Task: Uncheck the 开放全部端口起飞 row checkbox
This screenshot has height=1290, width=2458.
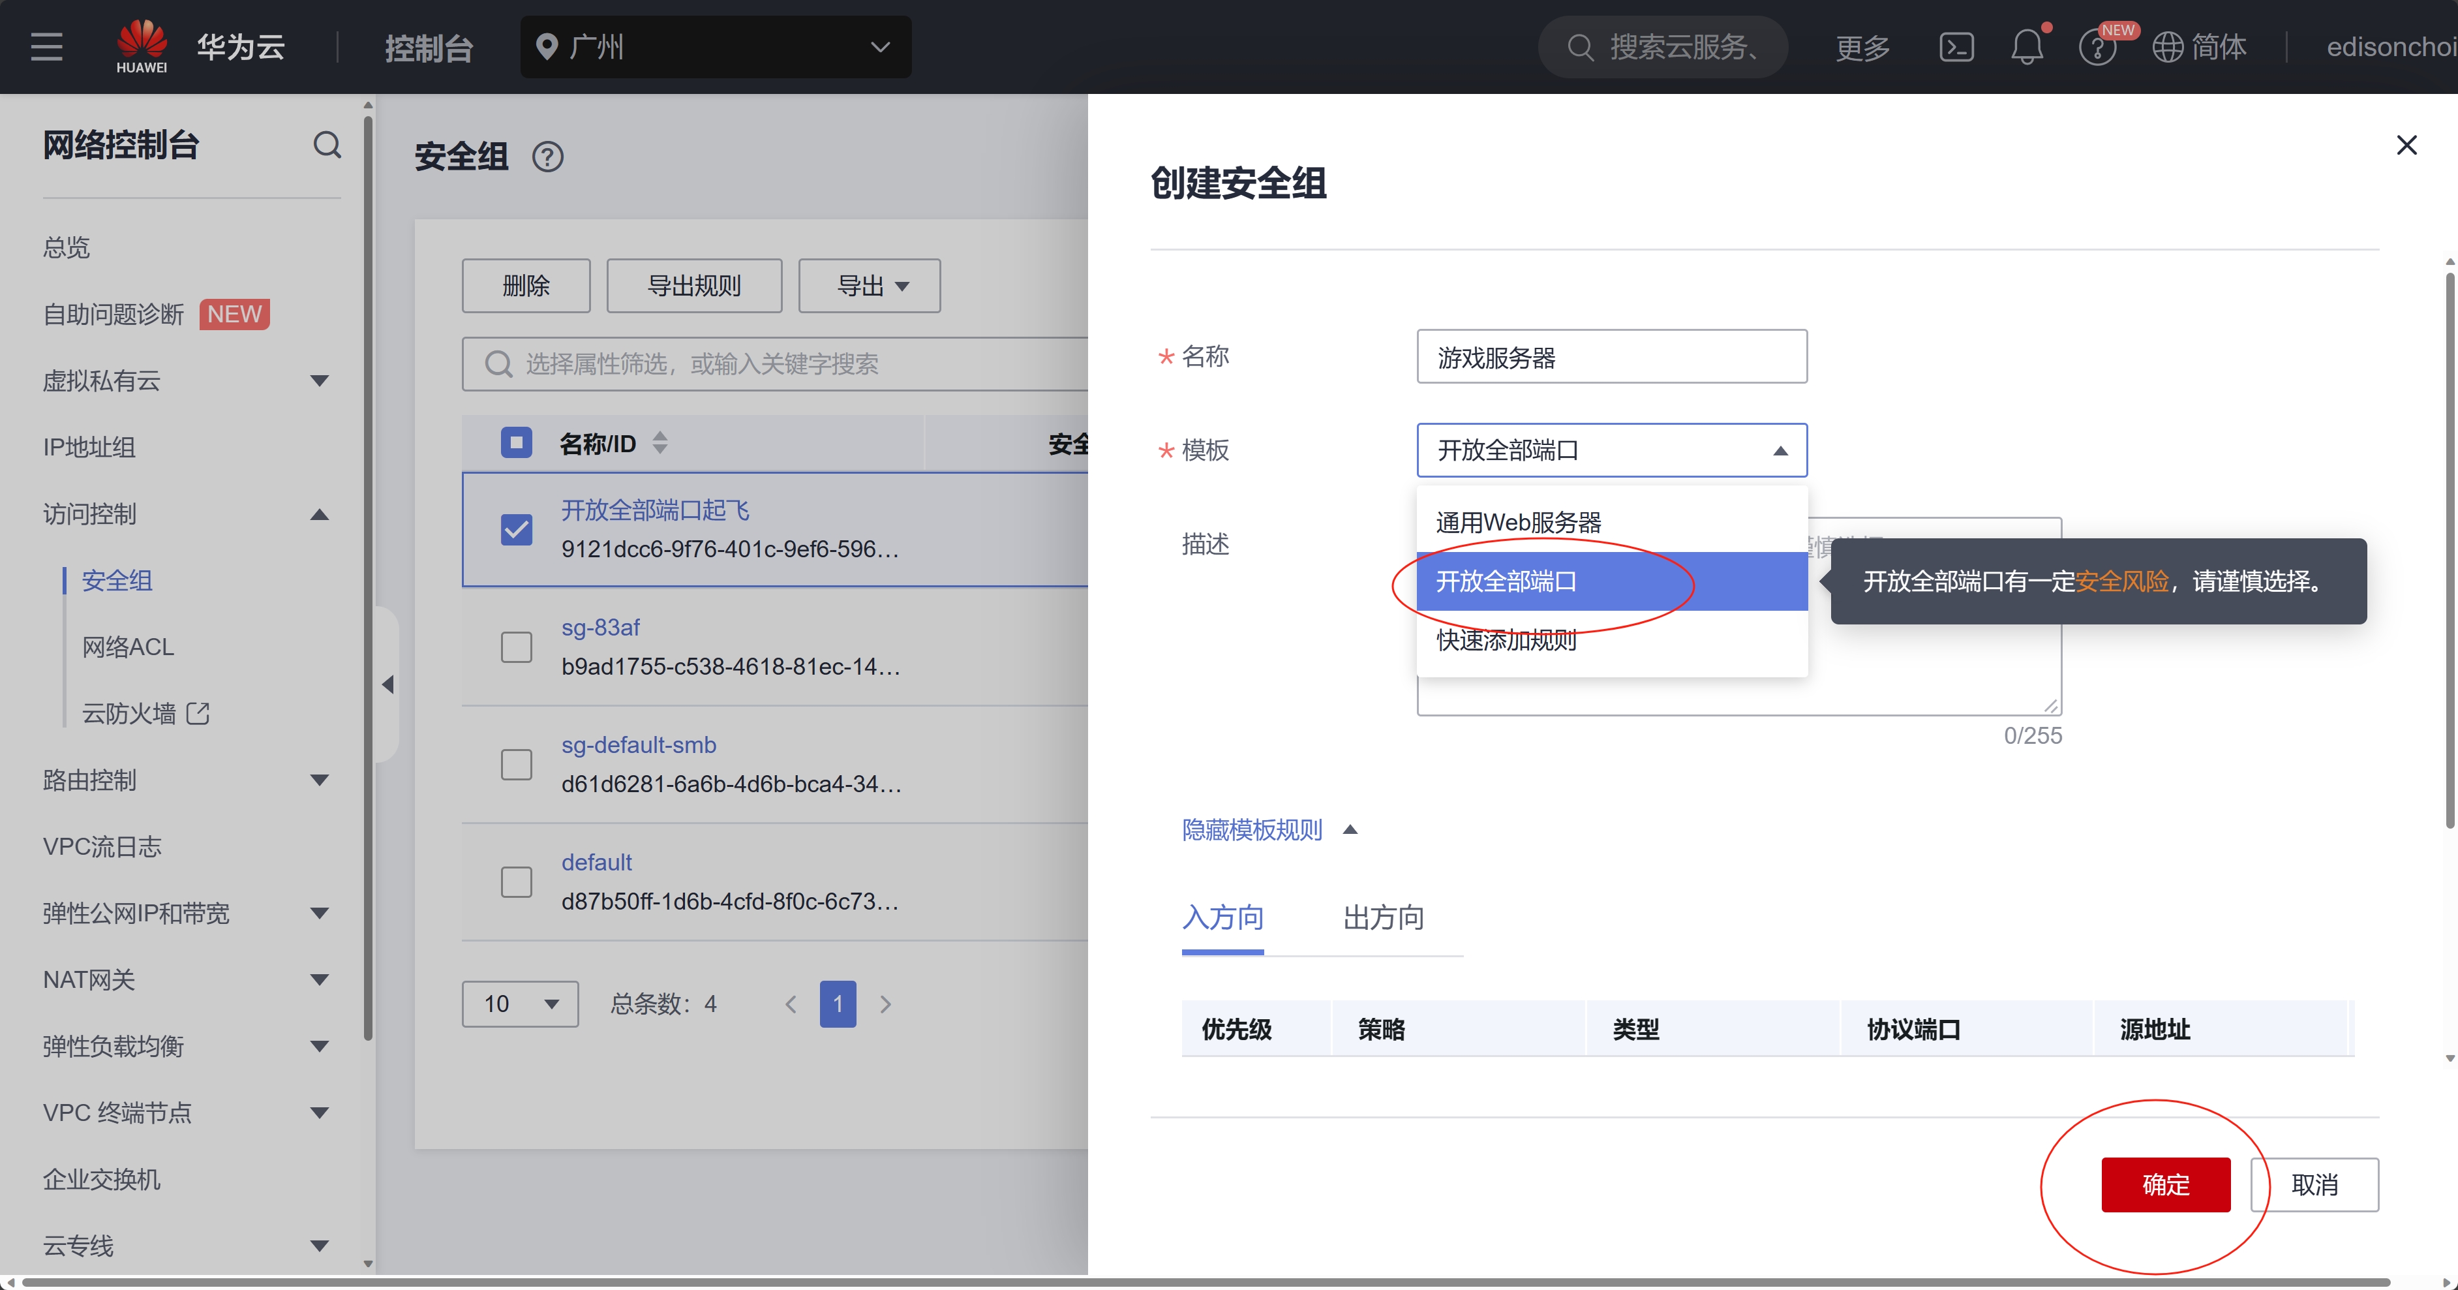Action: (x=516, y=530)
